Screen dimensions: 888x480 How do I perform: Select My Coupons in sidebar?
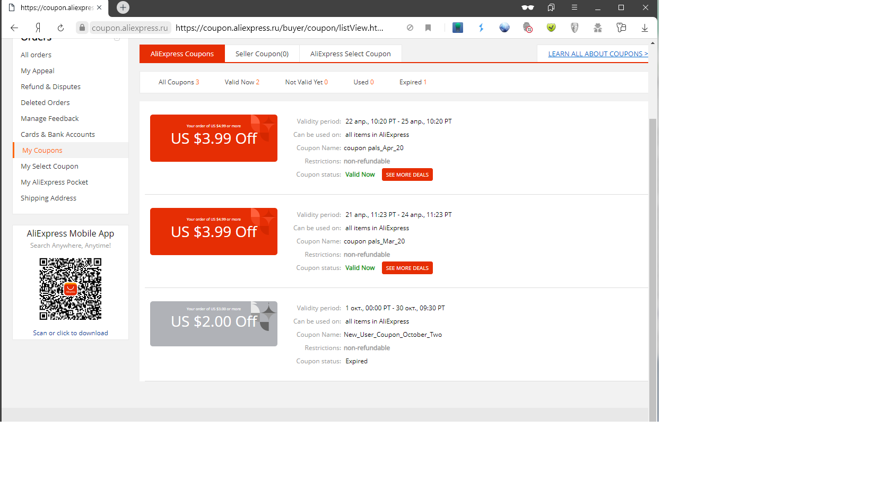(x=42, y=150)
